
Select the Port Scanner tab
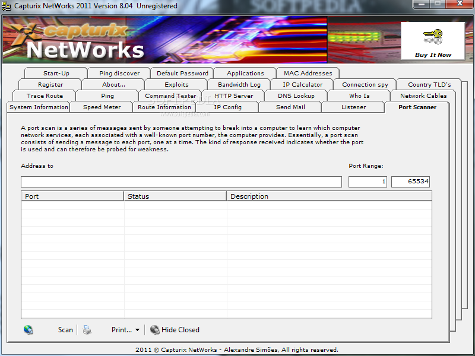(x=417, y=107)
